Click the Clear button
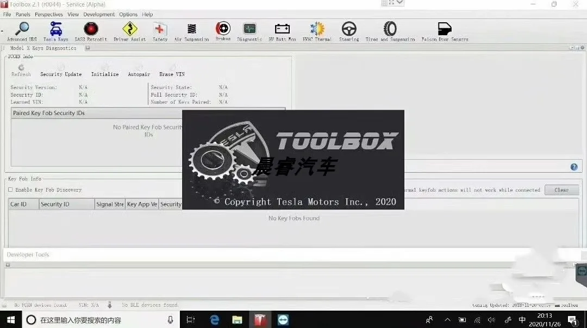This screenshot has height=328, width=587. click(561, 190)
